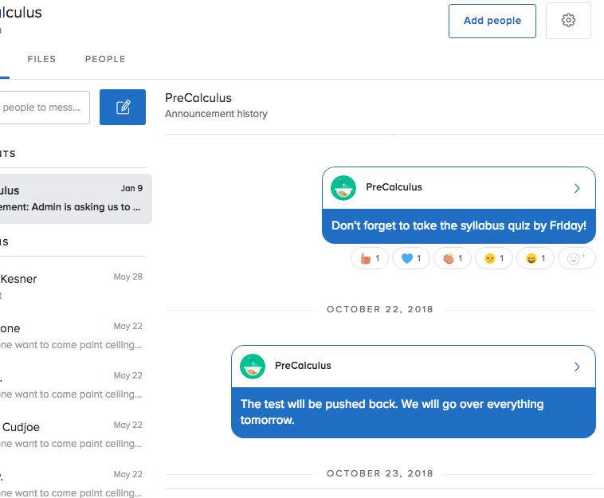The image size is (604, 498).
Task: Open the settings gear icon
Action: coord(568,21)
